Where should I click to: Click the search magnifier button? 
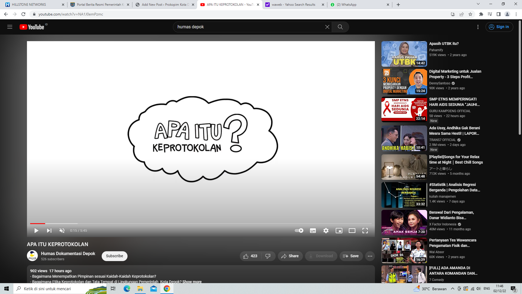340,27
